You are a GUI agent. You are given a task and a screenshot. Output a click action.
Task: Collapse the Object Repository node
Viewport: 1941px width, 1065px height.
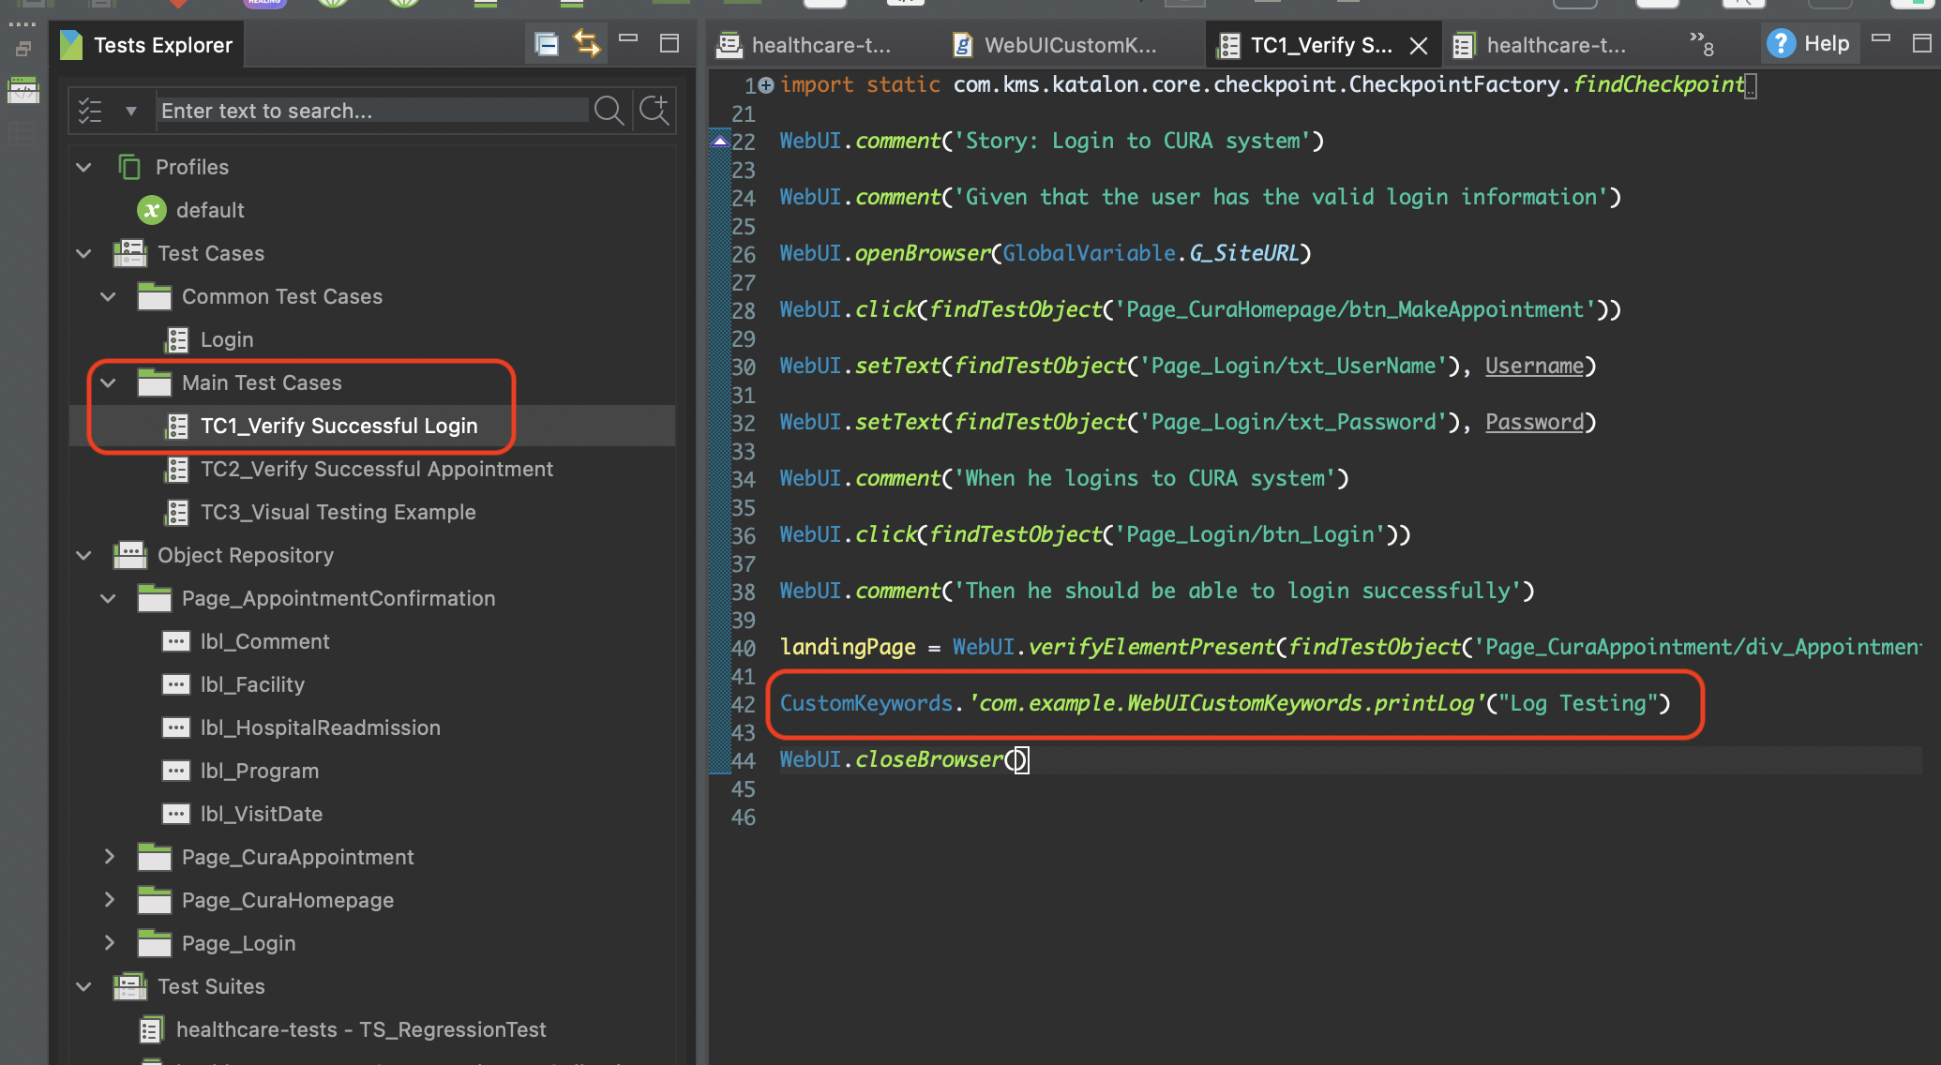click(84, 555)
